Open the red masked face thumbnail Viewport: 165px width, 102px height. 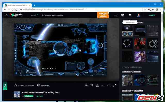pos(140,44)
